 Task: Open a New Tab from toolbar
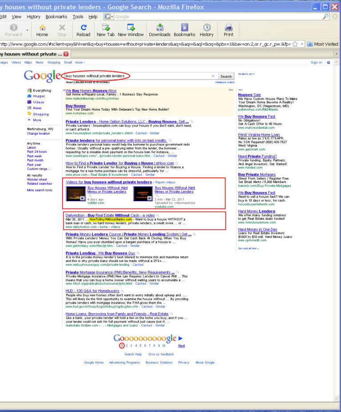click(106, 30)
